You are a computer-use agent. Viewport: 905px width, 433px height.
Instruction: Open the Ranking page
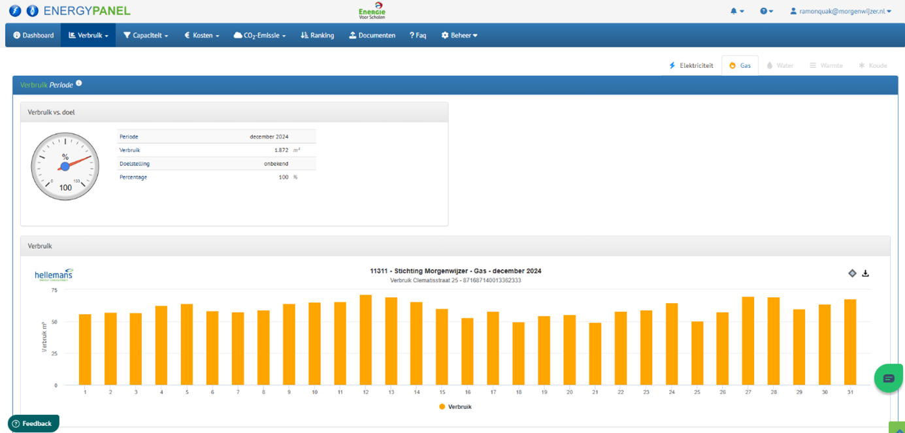pyautogui.click(x=317, y=35)
